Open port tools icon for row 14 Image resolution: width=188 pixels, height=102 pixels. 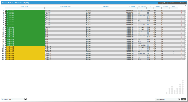(x=181, y=37)
